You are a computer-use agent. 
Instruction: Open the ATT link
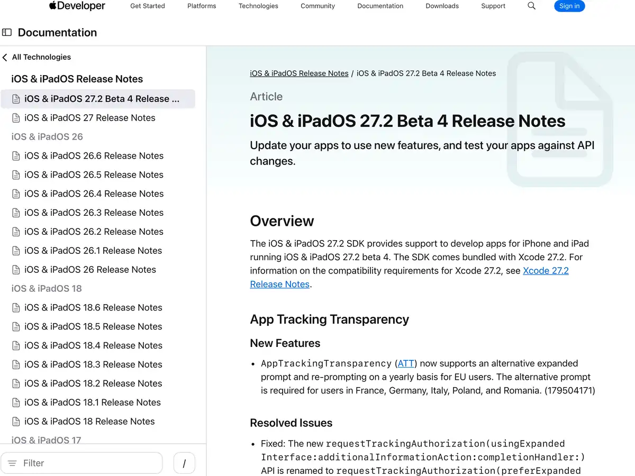[x=406, y=363]
